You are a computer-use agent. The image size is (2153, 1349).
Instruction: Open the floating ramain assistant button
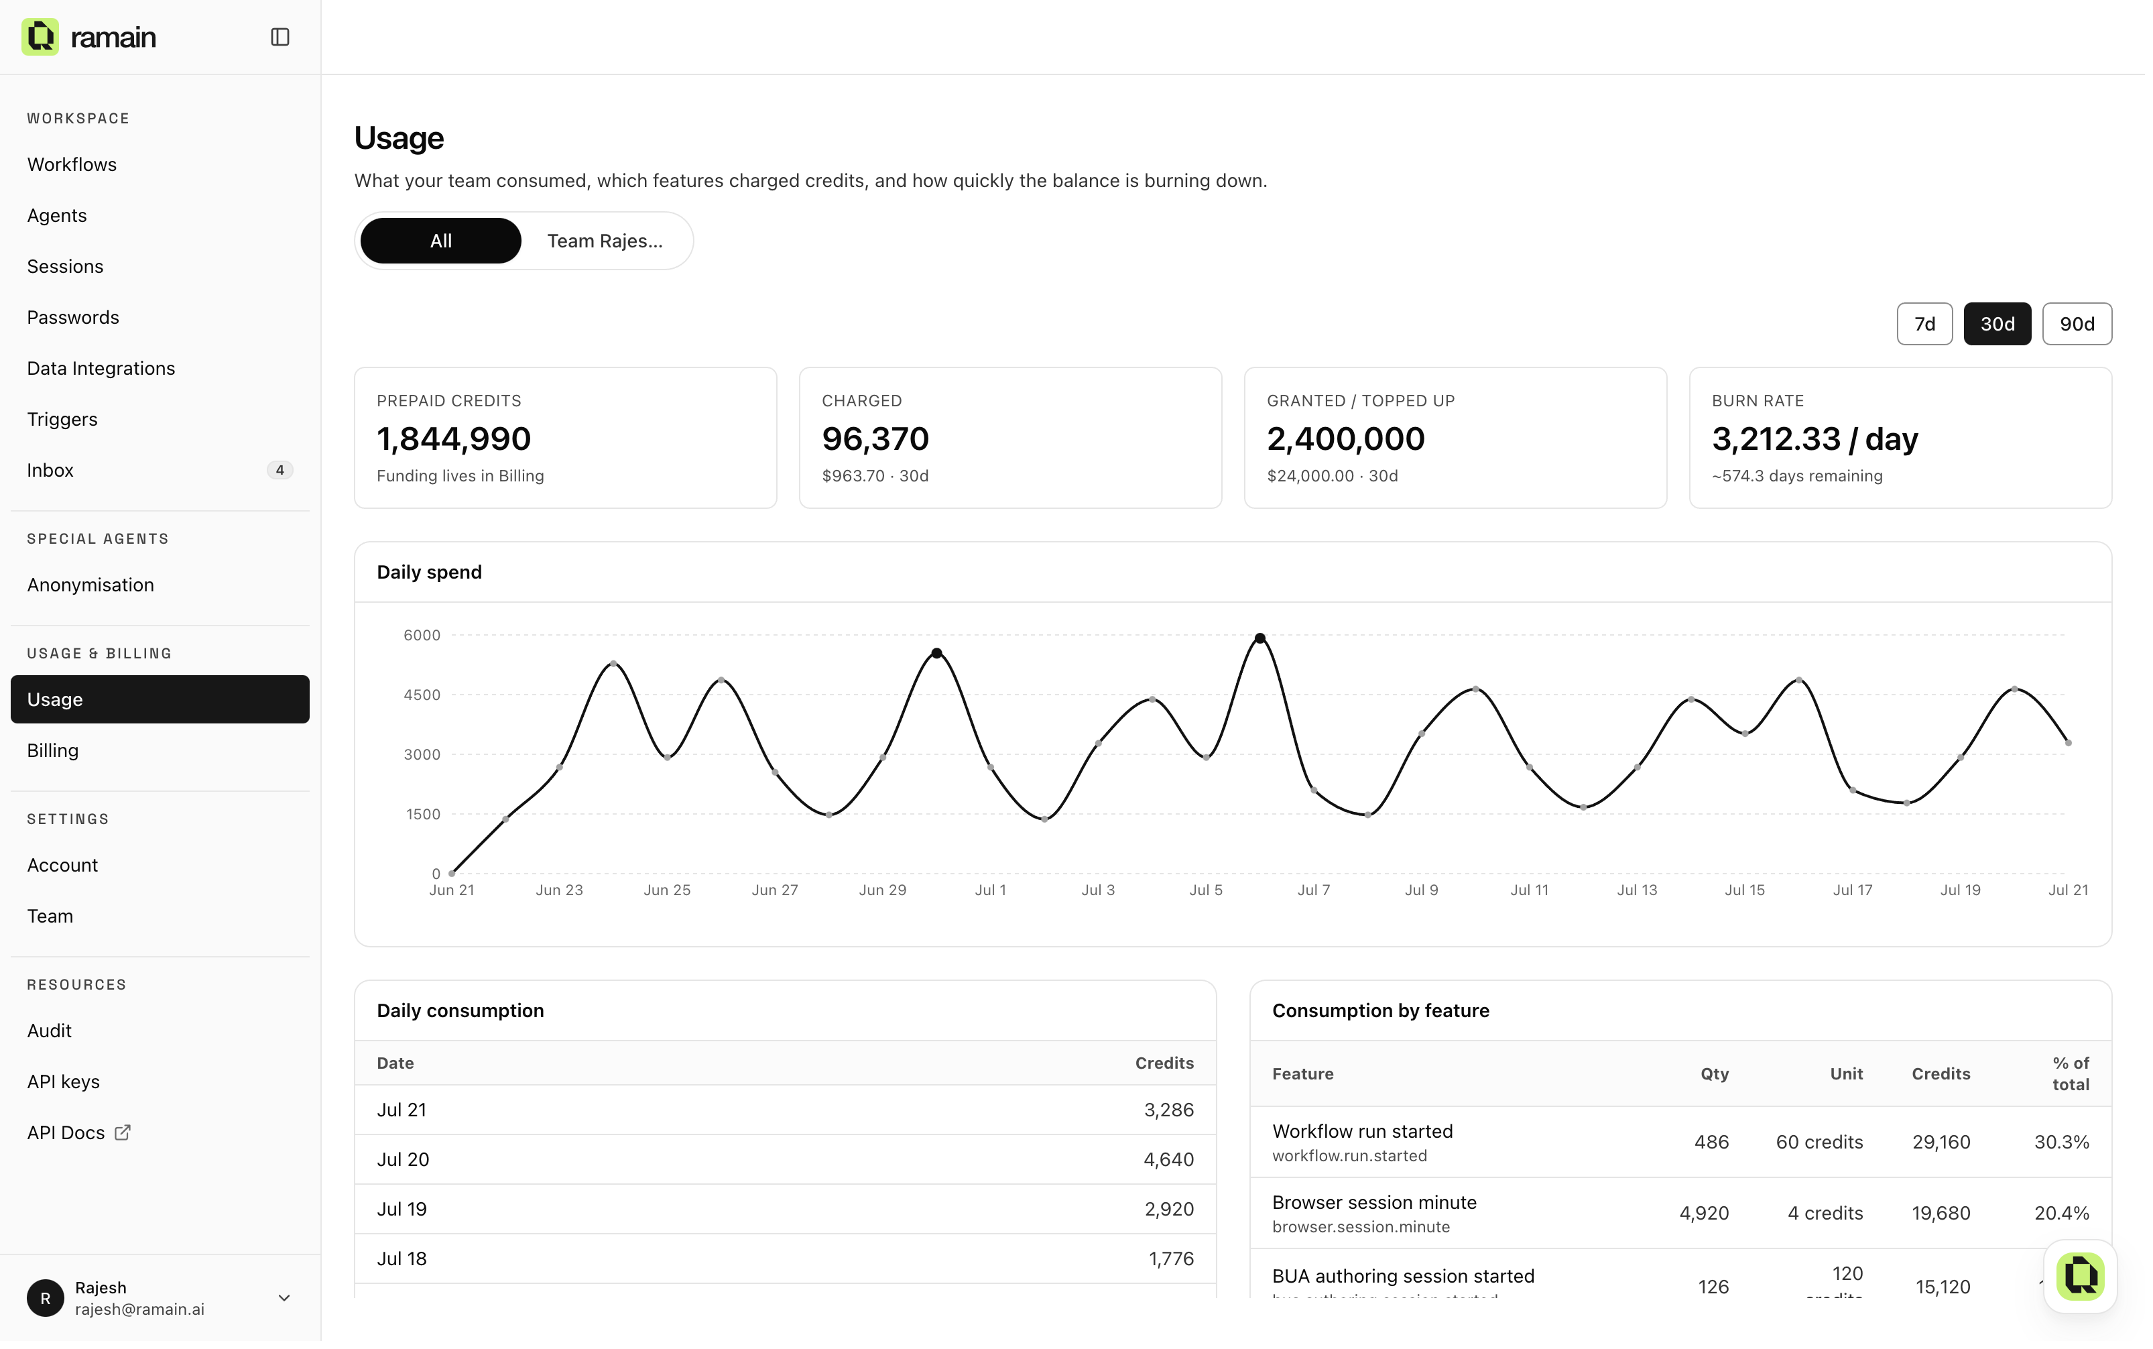click(2081, 1276)
